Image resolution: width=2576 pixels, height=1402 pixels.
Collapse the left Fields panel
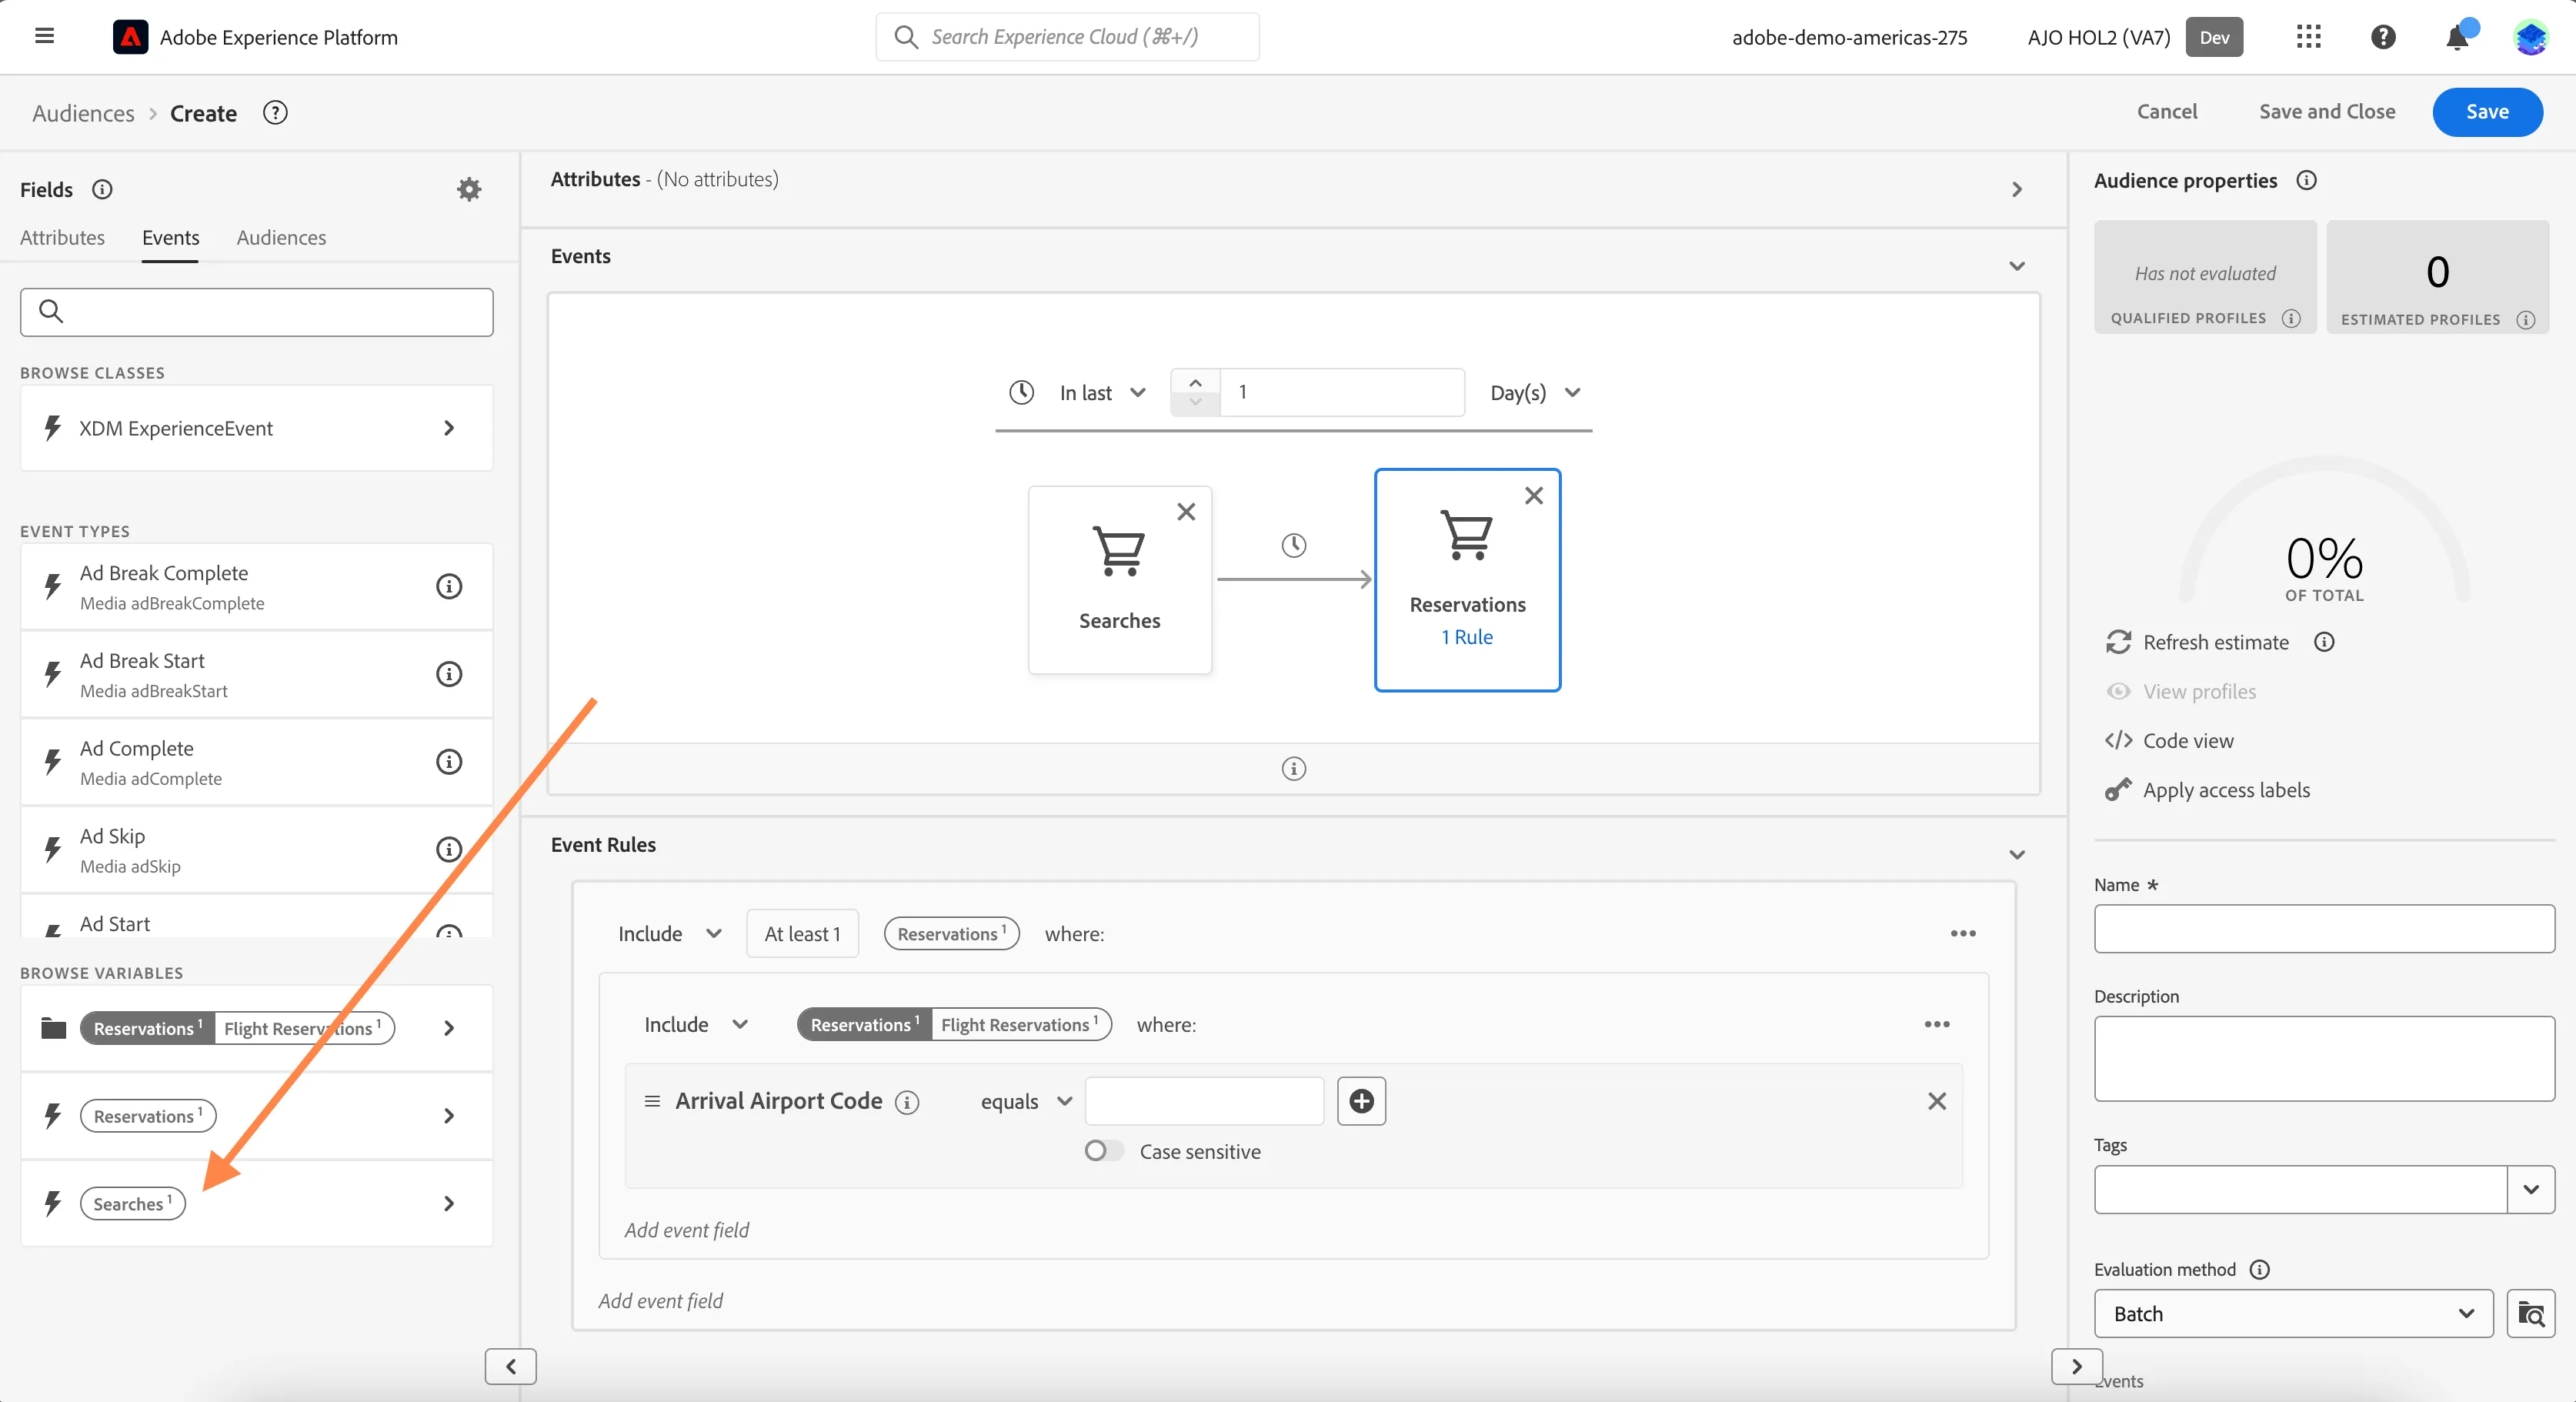pos(510,1366)
